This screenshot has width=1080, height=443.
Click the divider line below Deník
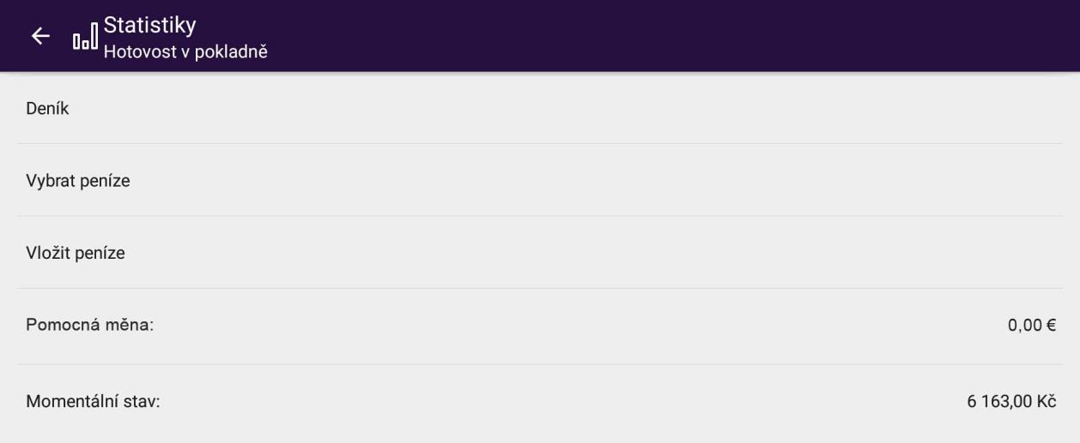541,143
